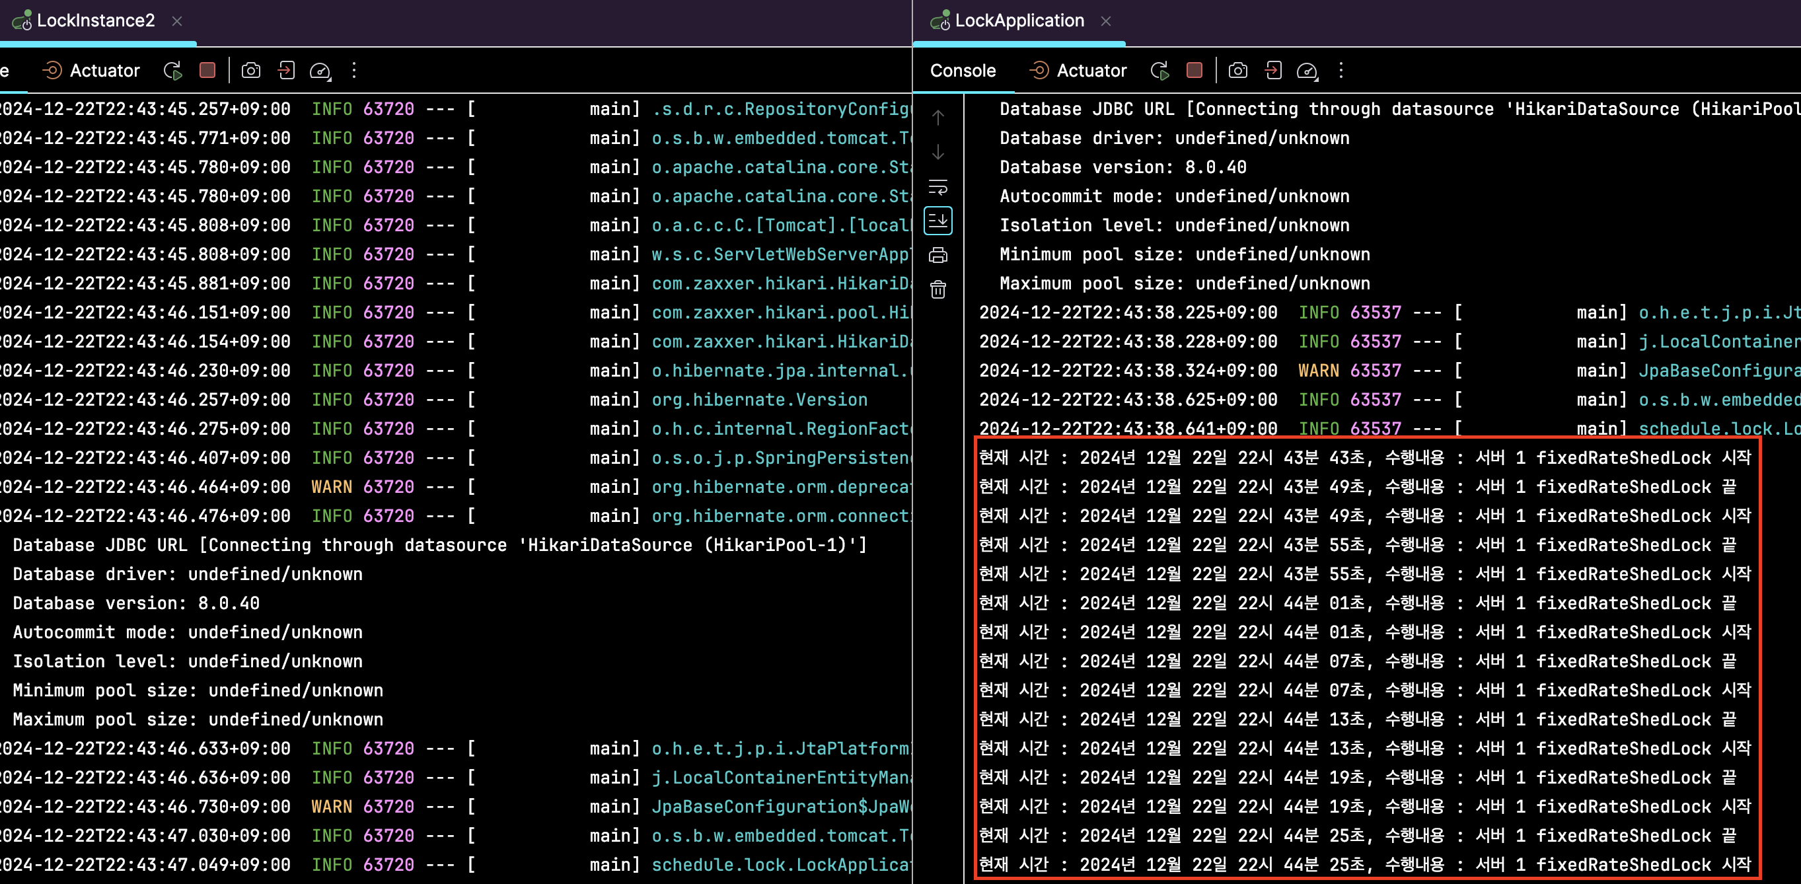
Task: Toggle soft-wrap in the console
Action: pos(938,187)
